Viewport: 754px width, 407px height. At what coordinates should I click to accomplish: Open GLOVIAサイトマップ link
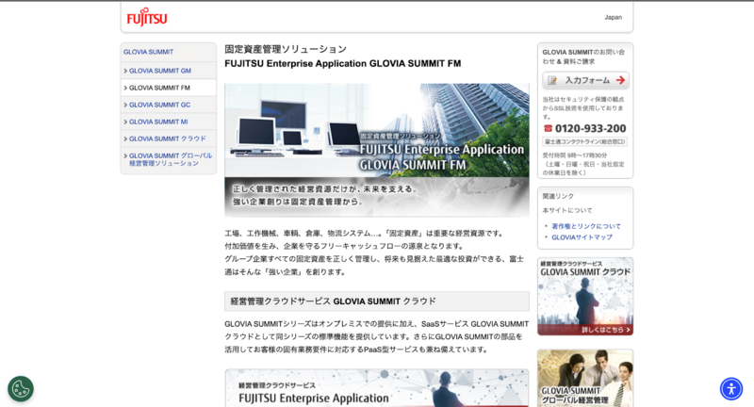[582, 237]
